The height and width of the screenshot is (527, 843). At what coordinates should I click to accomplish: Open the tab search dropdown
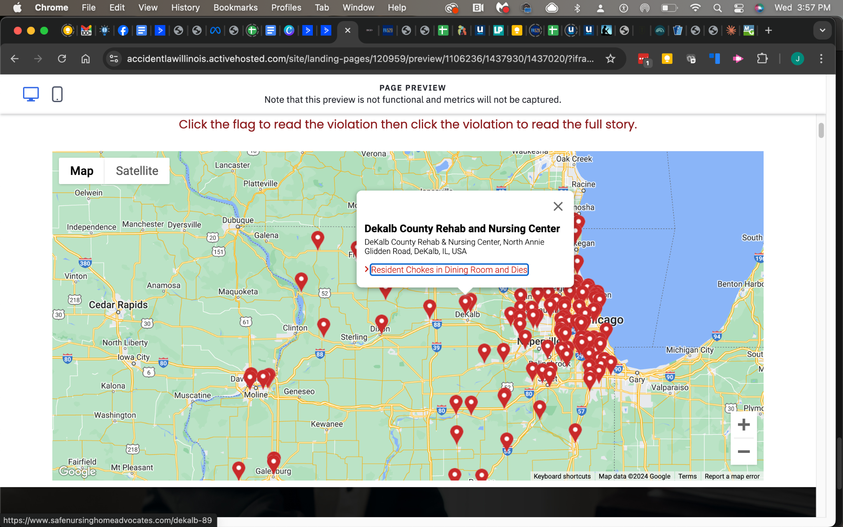click(x=822, y=30)
